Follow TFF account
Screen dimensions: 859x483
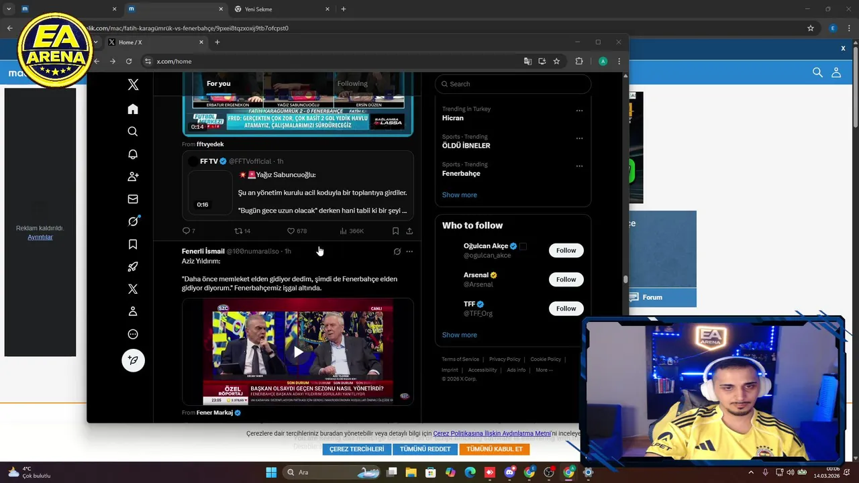pos(566,309)
